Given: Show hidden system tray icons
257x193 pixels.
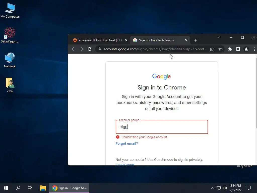Looking at the screenshot, I should coord(212,188).
